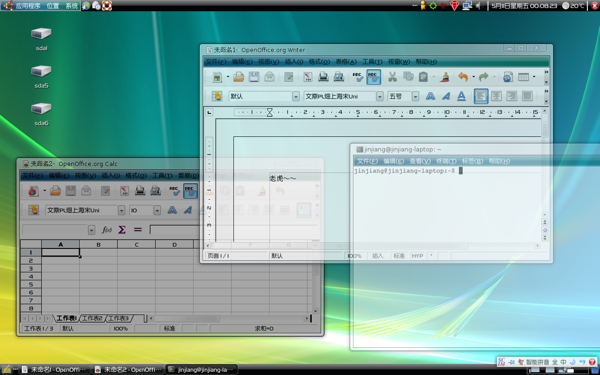Toggle italic formatting in Writer
Image resolution: width=600 pixels, height=375 pixels.
pyautogui.click(x=446, y=96)
